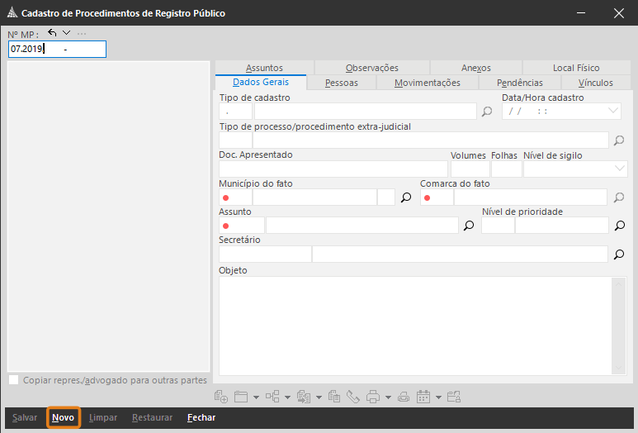Click inside the Objeto text area
Screen dimensions: 638x433
coord(415,326)
